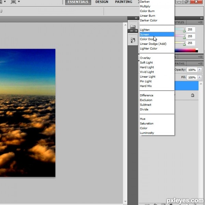Click the cyan color slider handle

pyautogui.click(x=184, y=31)
